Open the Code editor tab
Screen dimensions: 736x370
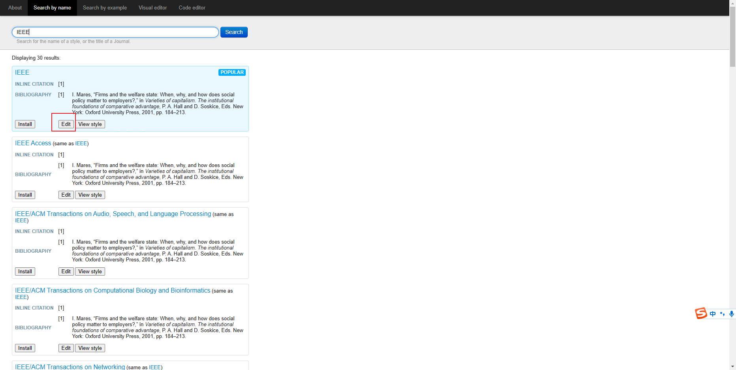pyautogui.click(x=192, y=8)
